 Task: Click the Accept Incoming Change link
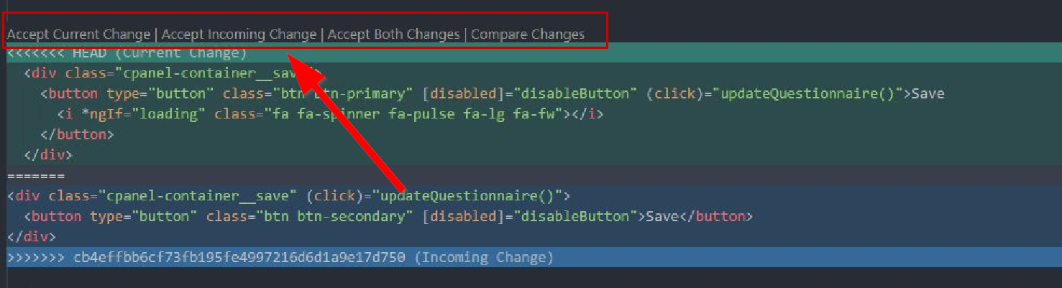(239, 34)
